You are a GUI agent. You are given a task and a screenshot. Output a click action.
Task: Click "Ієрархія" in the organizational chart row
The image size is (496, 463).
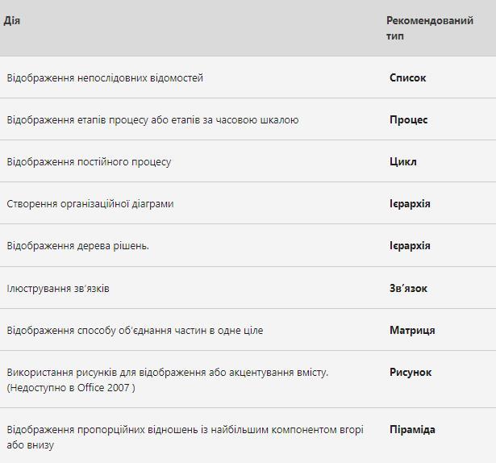pos(410,204)
